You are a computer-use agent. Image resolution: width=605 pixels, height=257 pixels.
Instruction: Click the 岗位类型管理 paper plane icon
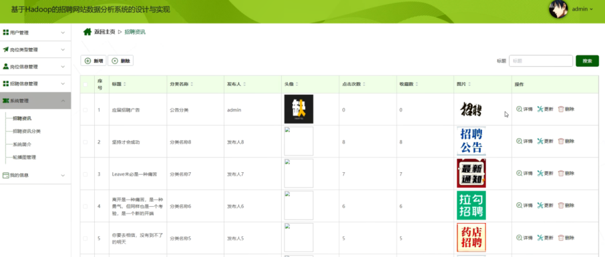point(6,49)
